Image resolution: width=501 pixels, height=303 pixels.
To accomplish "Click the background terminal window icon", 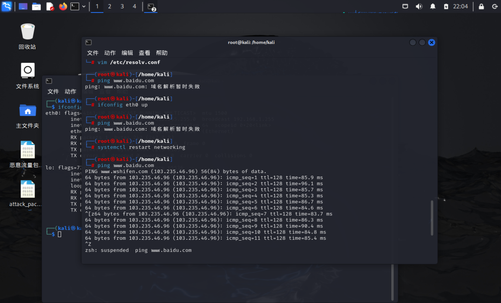I will [x=49, y=81].
